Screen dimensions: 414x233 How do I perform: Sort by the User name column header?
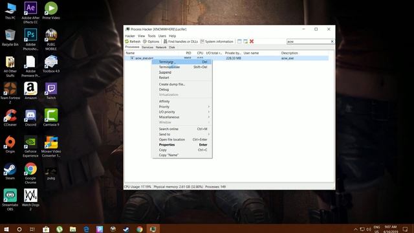pyautogui.click(x=261, y=53)
